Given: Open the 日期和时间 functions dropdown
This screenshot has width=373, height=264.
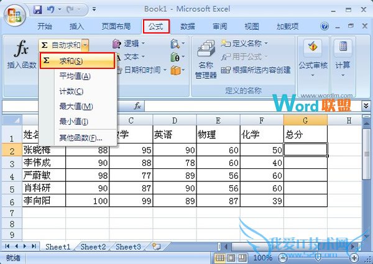Looking at the screenshot, I should click(142, 70).
